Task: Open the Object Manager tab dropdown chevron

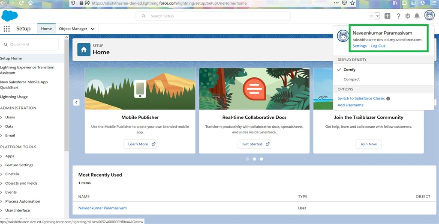Action: pos(93,29)
